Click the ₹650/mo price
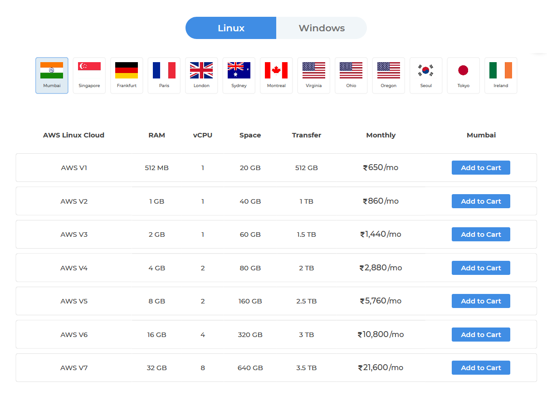The width and height of the screenshot is (547, 396). click(x=381, y=167)
